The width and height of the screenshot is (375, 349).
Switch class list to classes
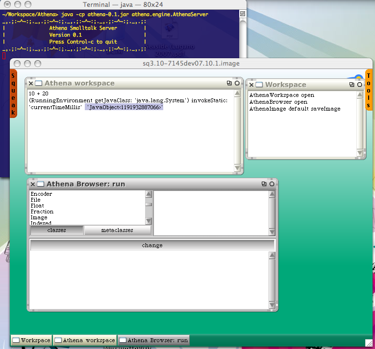pos(57,230)
